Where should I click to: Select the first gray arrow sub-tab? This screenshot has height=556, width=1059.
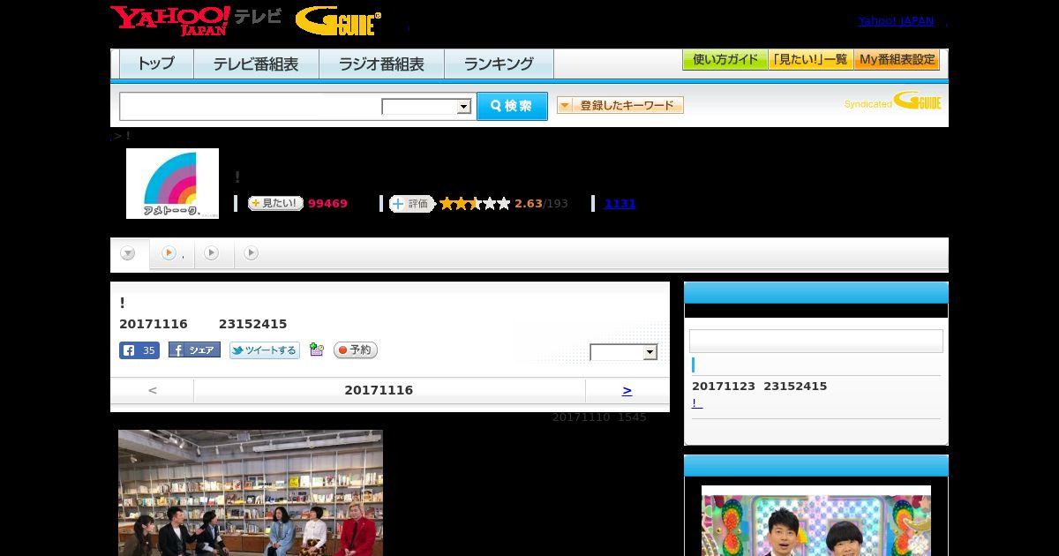(129, 254)
